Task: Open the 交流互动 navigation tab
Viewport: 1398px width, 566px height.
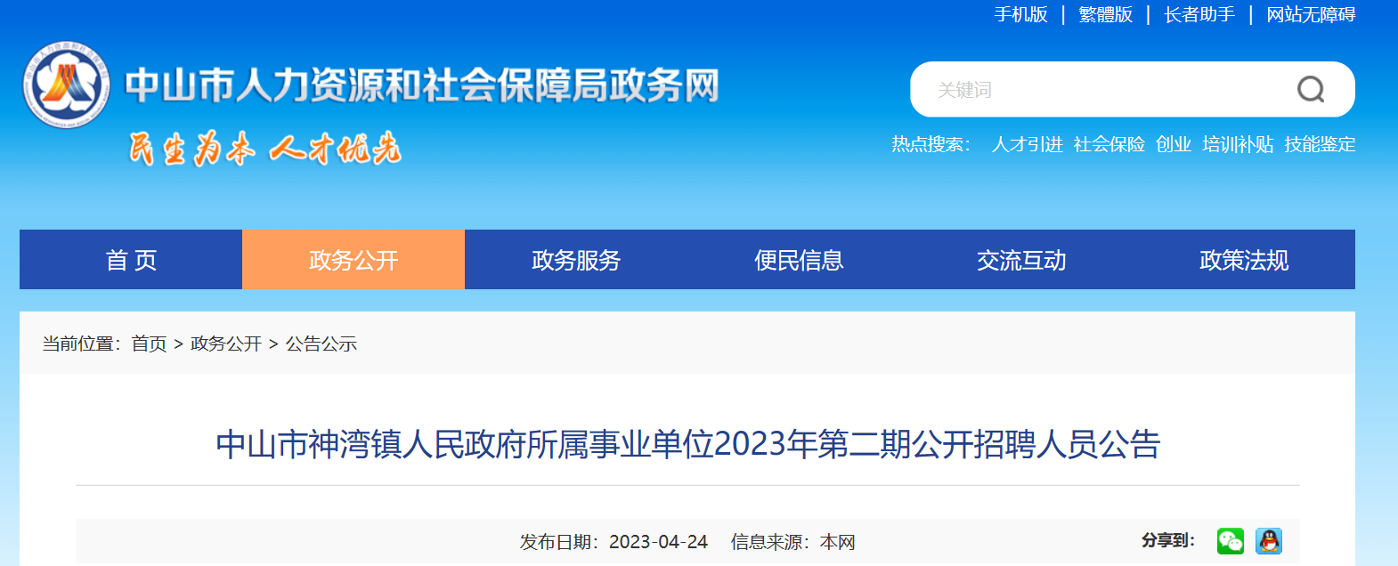Action: pyautogui.click(x=1021, y=260)
